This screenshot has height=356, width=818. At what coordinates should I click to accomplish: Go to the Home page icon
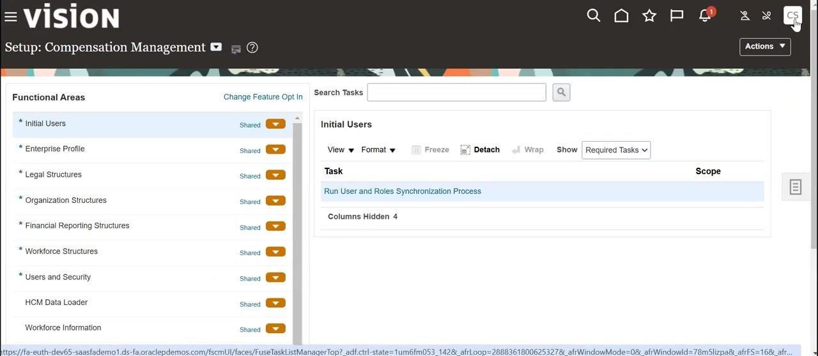621,15
